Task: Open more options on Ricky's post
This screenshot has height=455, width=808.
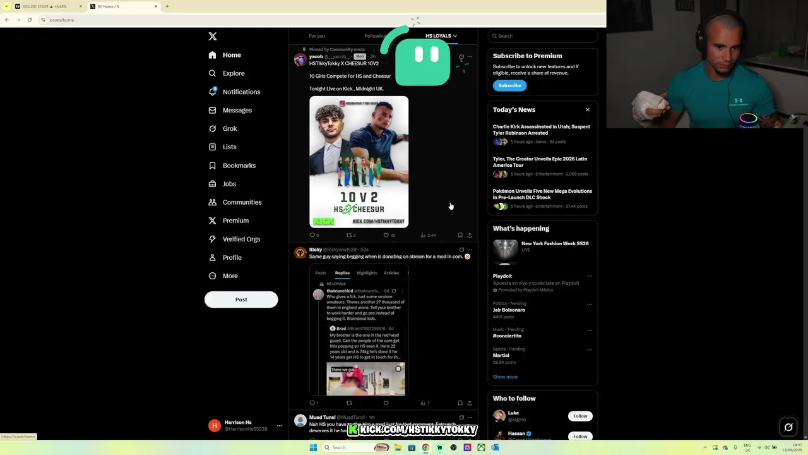Action: (x=470, y=250)
